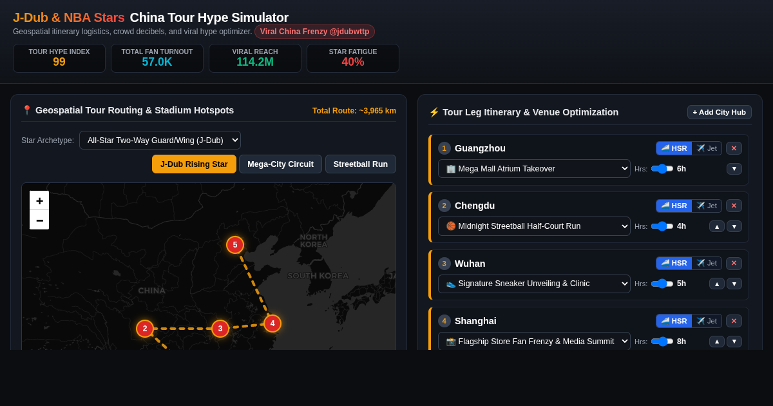The width and height of the screenshot is (773, 406).
Task: Click the Geospatial Tour Routing heading
Action: (x=128, y=110)
